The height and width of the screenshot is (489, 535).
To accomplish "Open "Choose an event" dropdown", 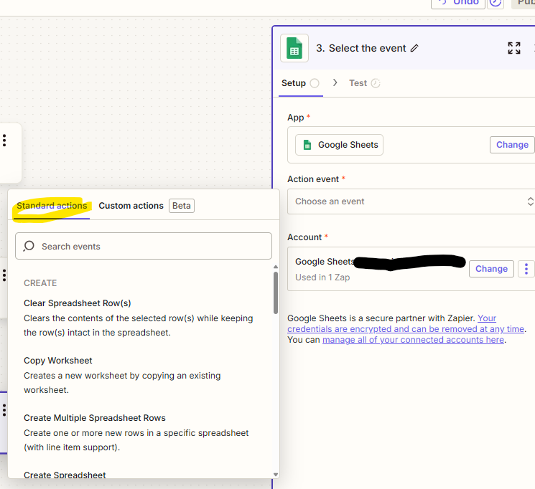I will click(x=411, y=201).
